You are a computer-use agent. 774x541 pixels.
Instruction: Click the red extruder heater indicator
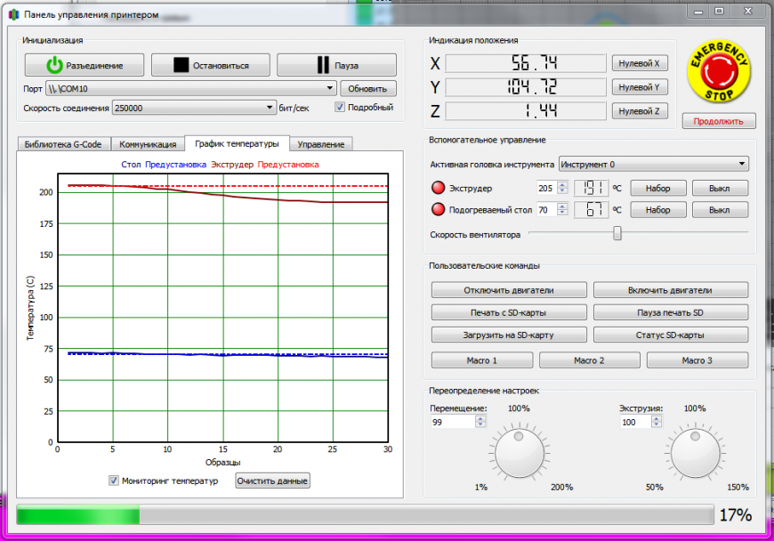point(438,188)
